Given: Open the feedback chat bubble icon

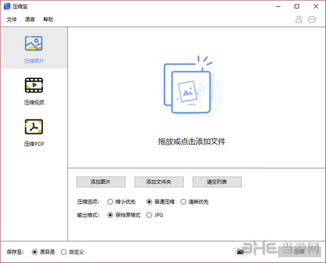Looking at the screenshot, I should 312,20.
